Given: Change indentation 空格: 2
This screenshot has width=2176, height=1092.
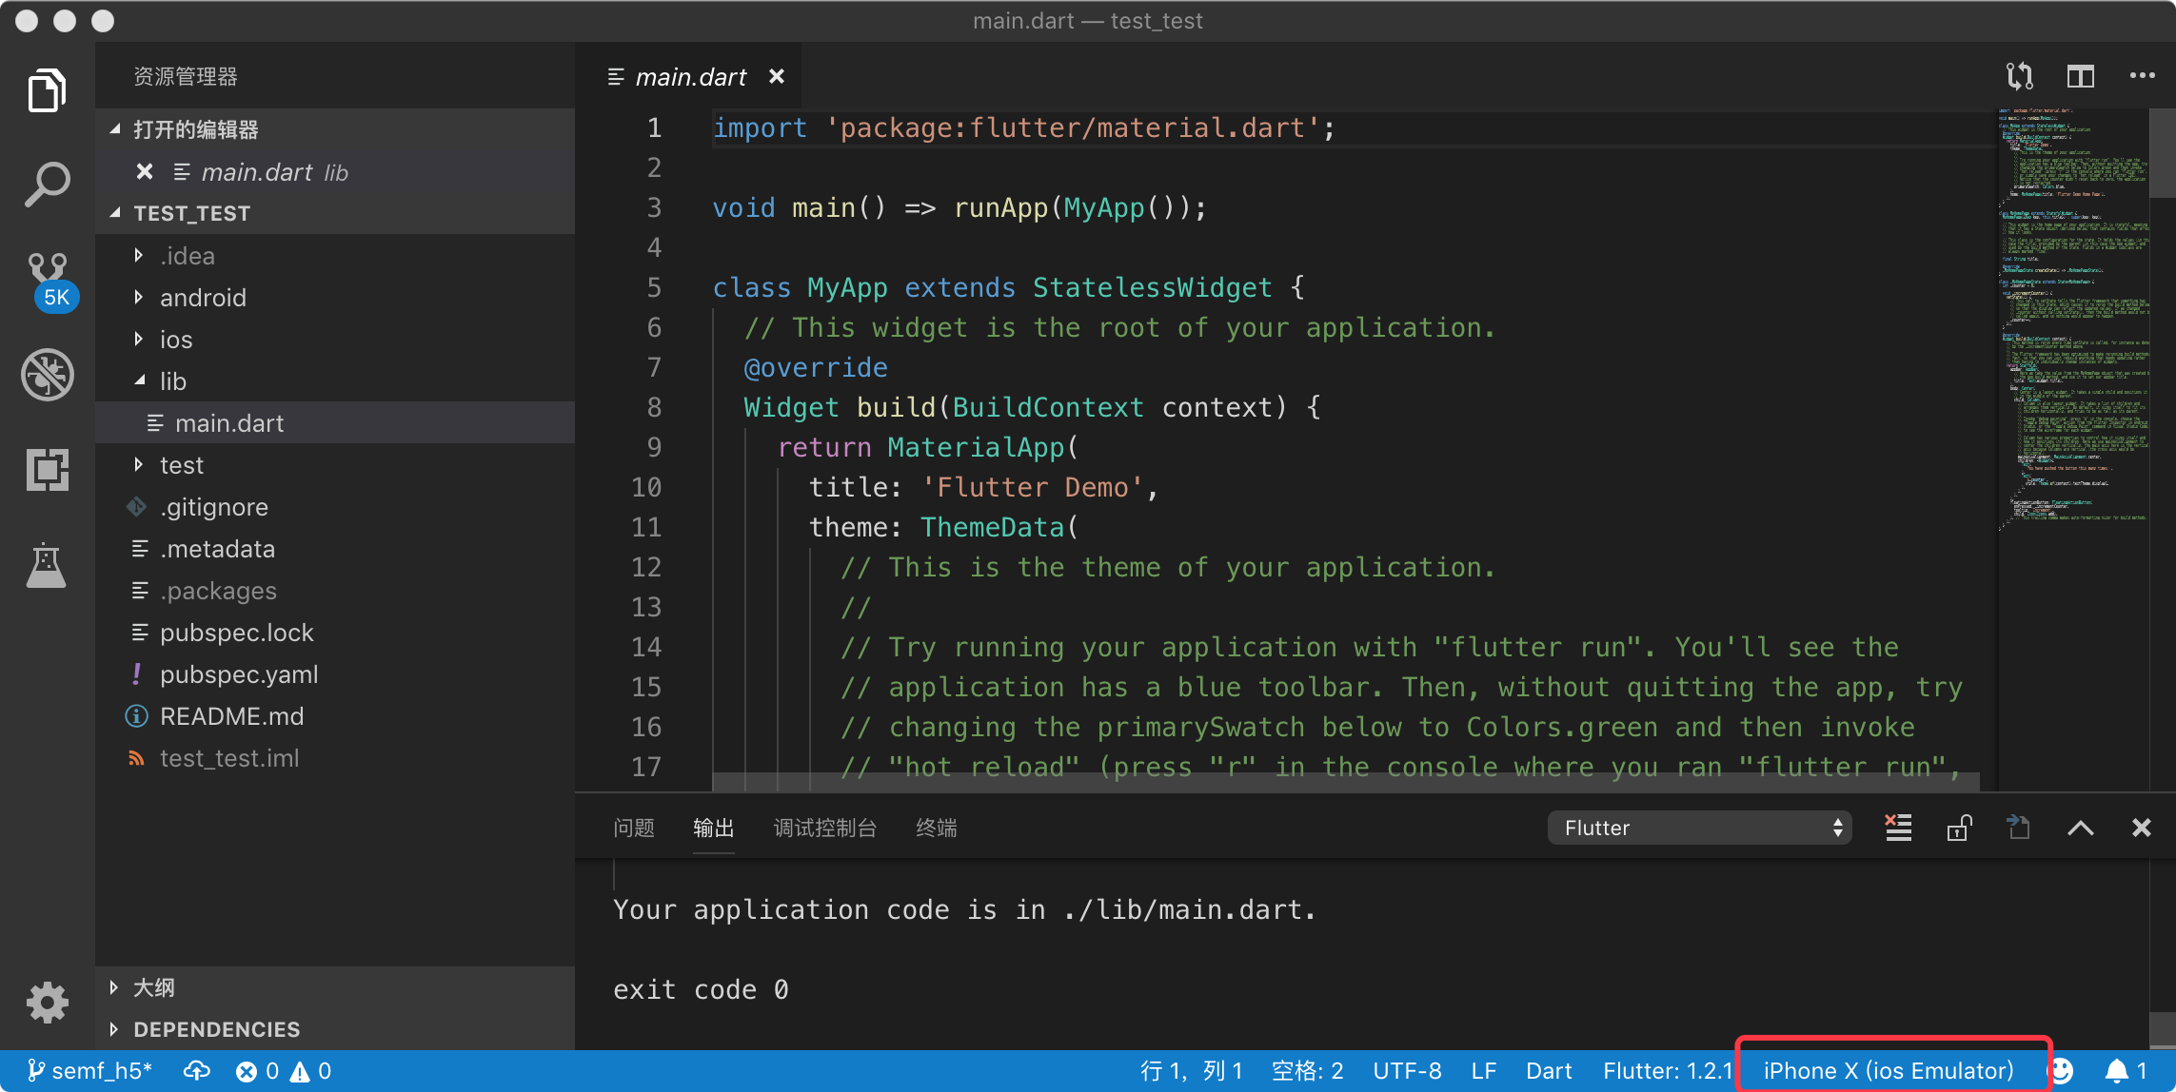Looking at the screenshot, I should (x=1307, y=1071).
